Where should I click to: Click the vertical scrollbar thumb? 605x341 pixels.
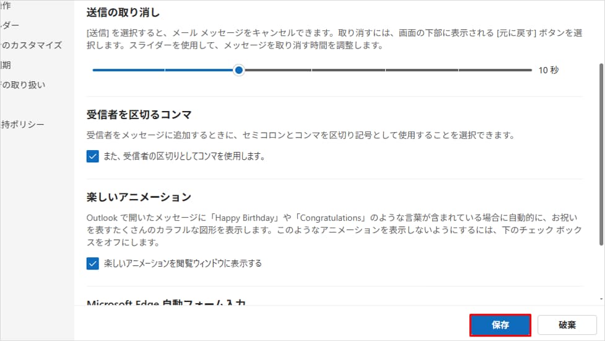[601, 154]
